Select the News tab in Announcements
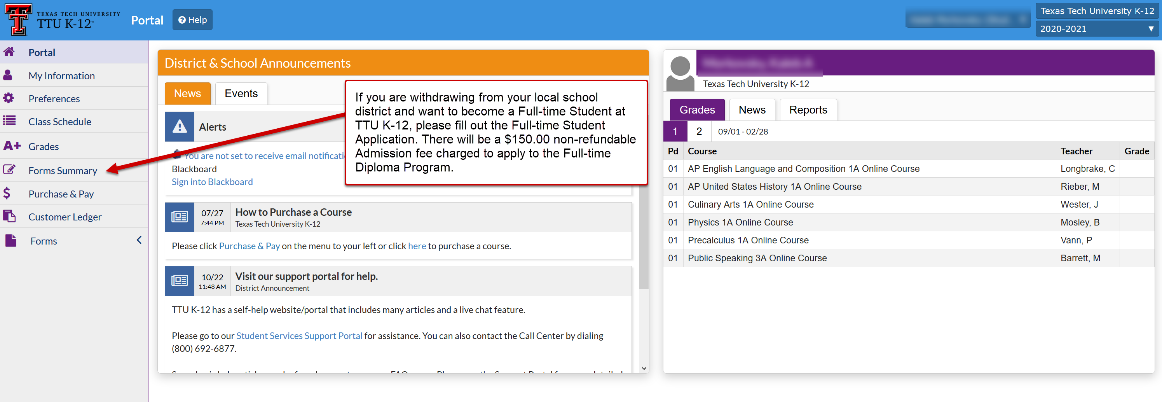The height and width of the screenshot is (402, 1162). 188,93
